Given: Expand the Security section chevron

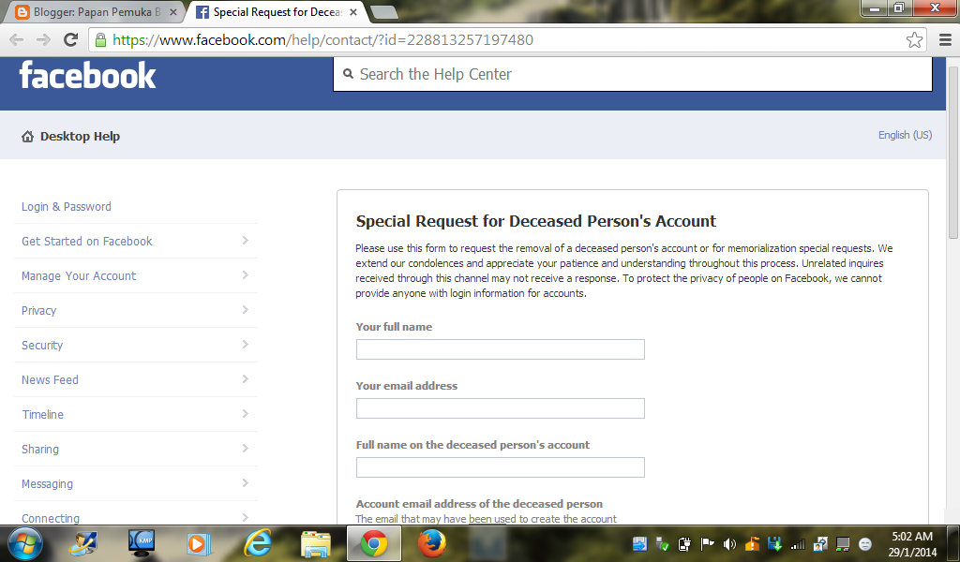Looking at the screenshot, I should (x=245, y=345).
